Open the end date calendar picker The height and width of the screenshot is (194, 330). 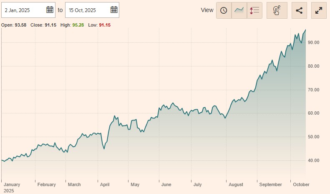coord(114,10)
